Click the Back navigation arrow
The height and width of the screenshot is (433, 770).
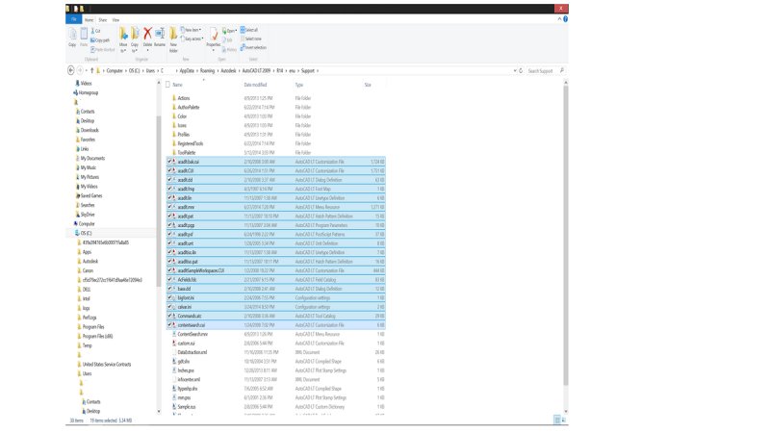point(72,71)
